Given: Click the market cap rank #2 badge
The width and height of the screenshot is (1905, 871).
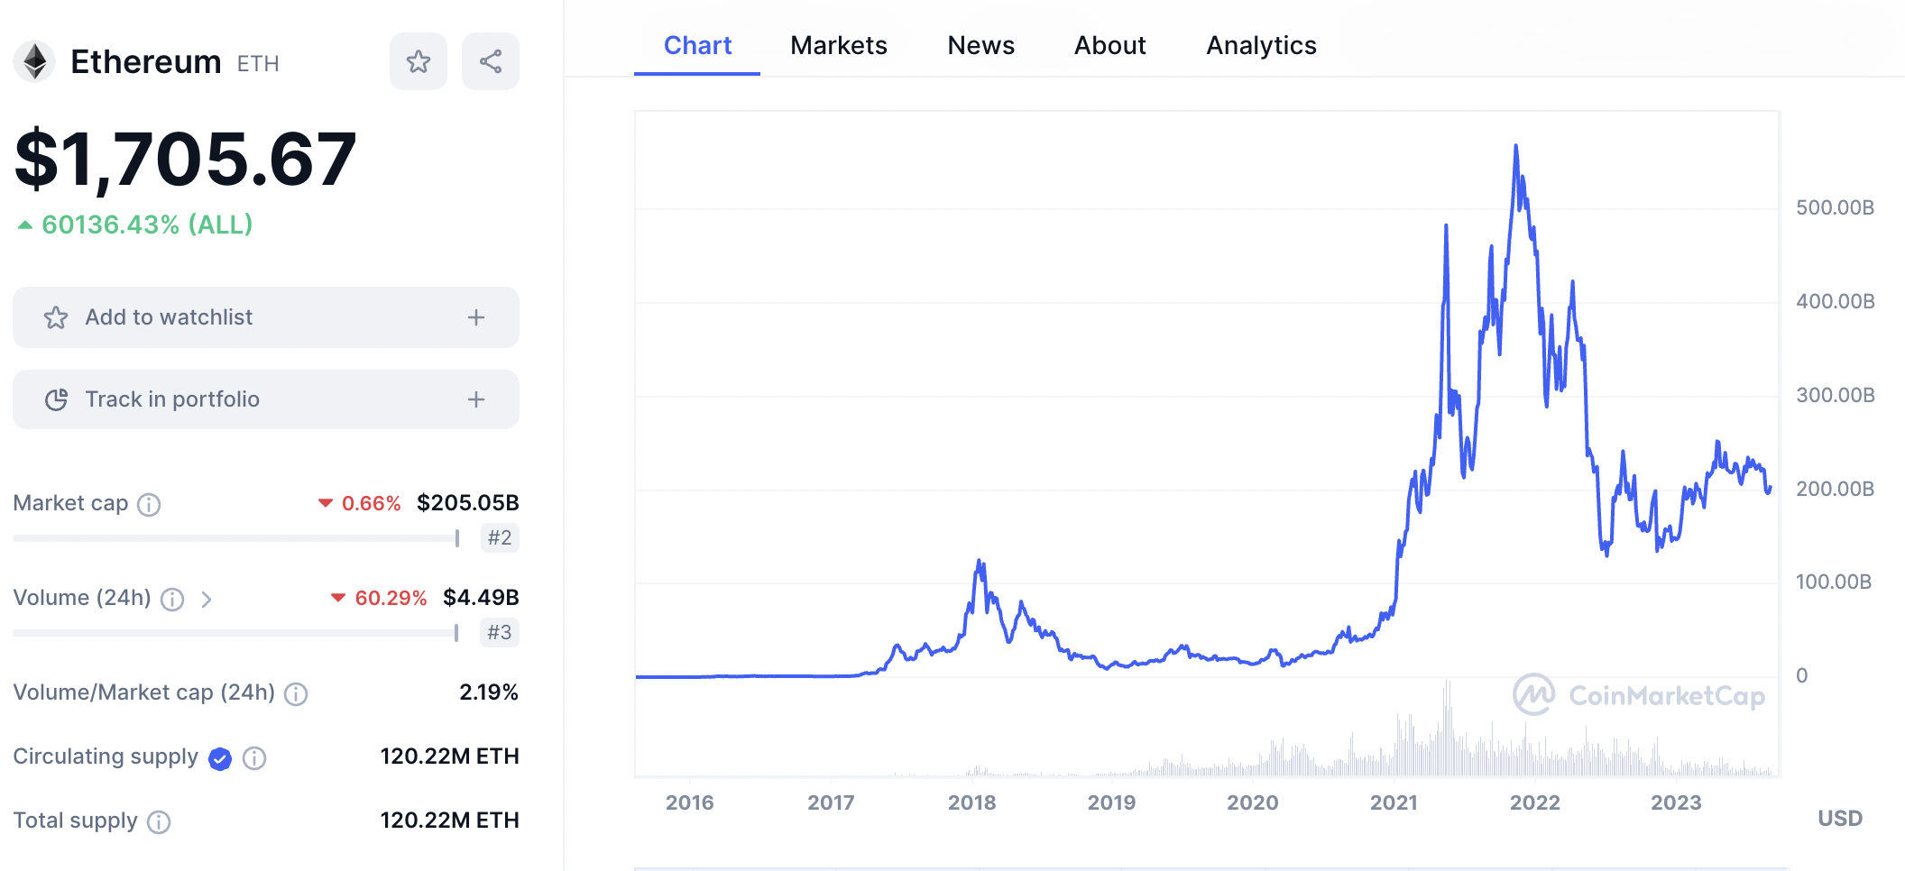Looking at the screenshot, I should pyautogui.click(x=500, y=537).
